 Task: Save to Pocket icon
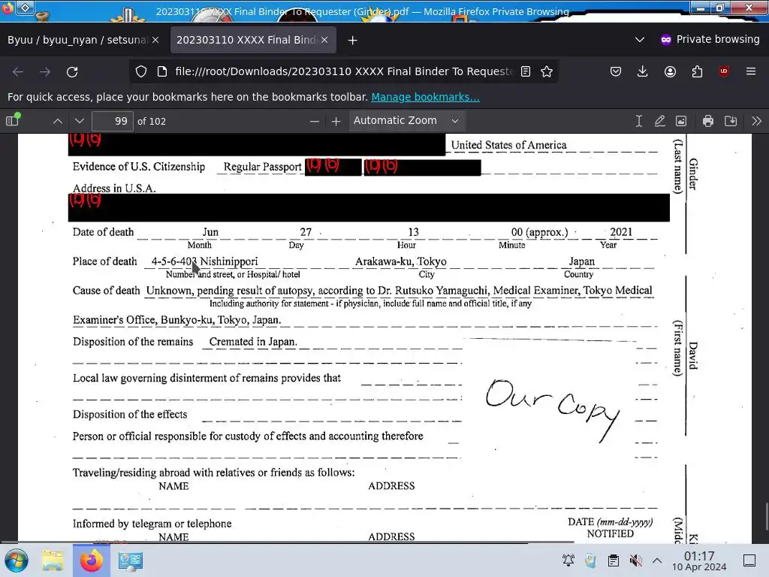pyautogui.click(x=616, y=71)
